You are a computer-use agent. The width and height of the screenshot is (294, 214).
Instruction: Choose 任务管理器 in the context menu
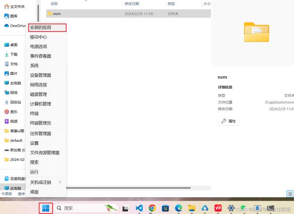click(41, 134)
